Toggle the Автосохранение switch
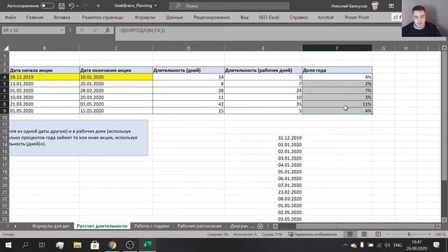The width and height of the screenshot is (448, 252). coord(47,6)
